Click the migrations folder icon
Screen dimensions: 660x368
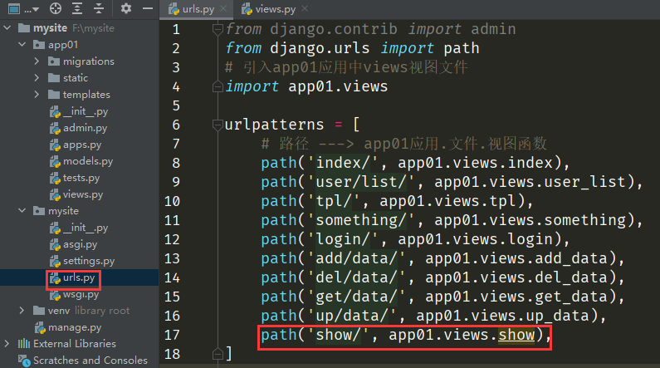[54, 61]
